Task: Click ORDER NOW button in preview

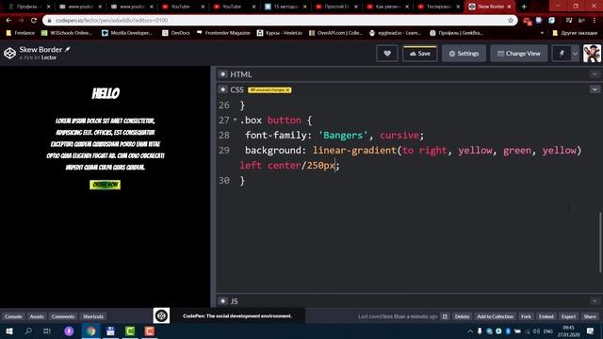Action: [105, 185]
